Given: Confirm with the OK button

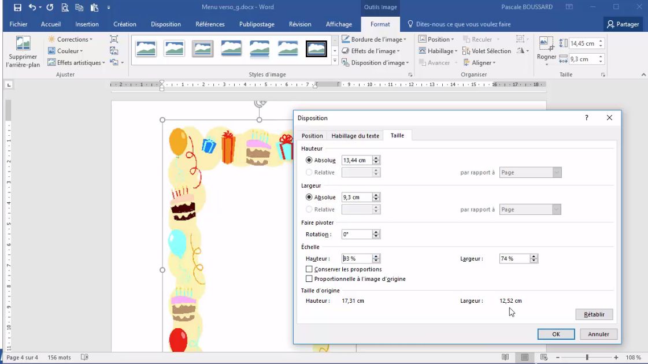Looking at the screenshot, I should click(x=556, y=334).
